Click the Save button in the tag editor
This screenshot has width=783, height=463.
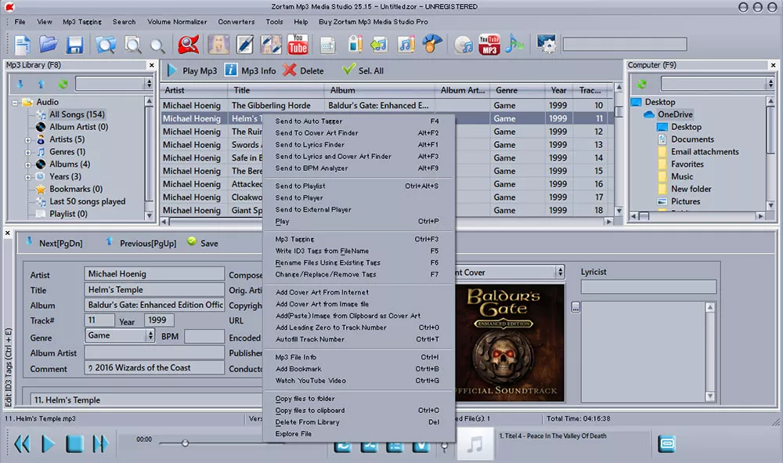[x=203, y=243]
